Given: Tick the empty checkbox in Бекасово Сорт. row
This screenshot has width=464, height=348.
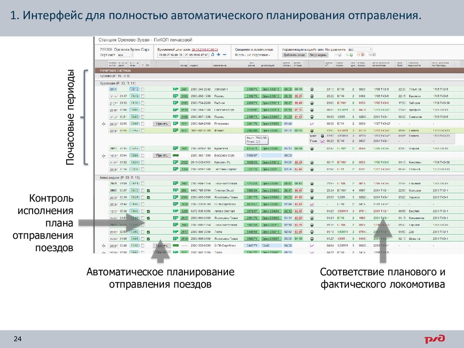Looking at the screenshot, I should (x=143, y=155).
